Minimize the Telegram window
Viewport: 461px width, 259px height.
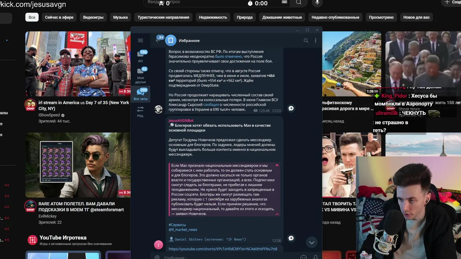pyautogui.click(x=297, y=30)
